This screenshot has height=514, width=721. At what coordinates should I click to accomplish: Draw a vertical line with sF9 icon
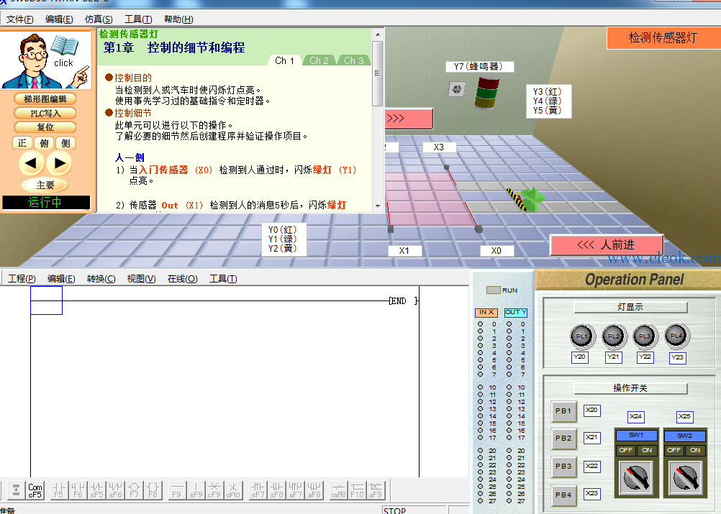pos(196,490)
